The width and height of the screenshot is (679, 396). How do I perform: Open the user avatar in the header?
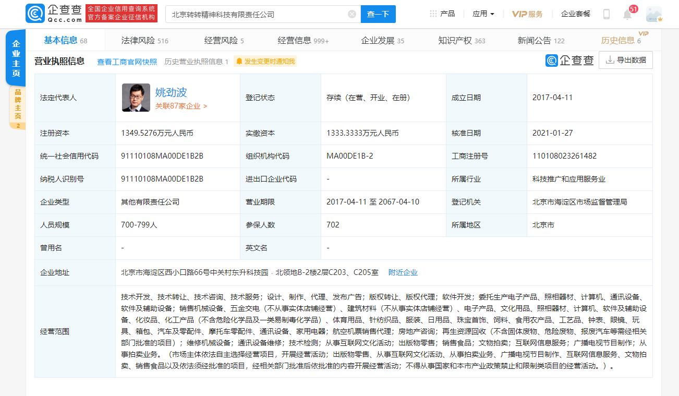click(x=653, y=14)
